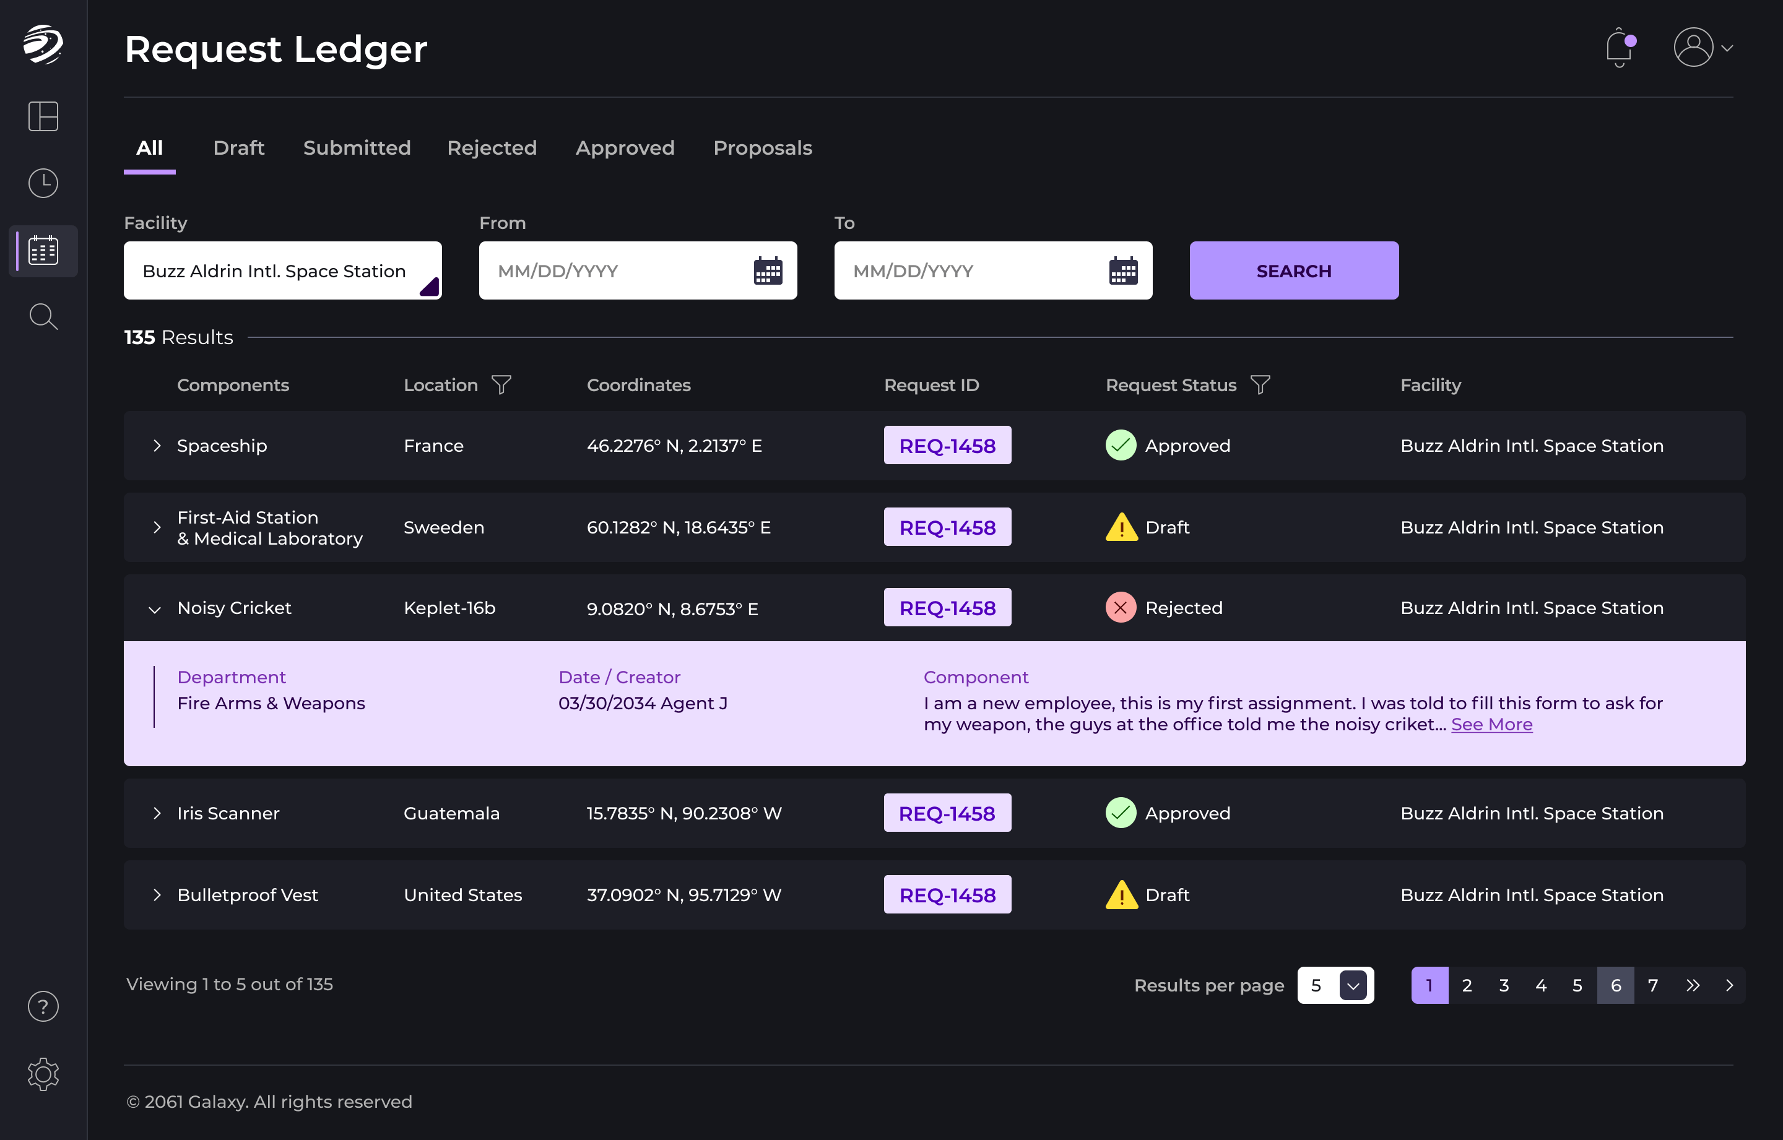This screenshot has height=1140, width=1783.
Task: Click the search magnifier sidebar icon
Action: pos(43,317)
